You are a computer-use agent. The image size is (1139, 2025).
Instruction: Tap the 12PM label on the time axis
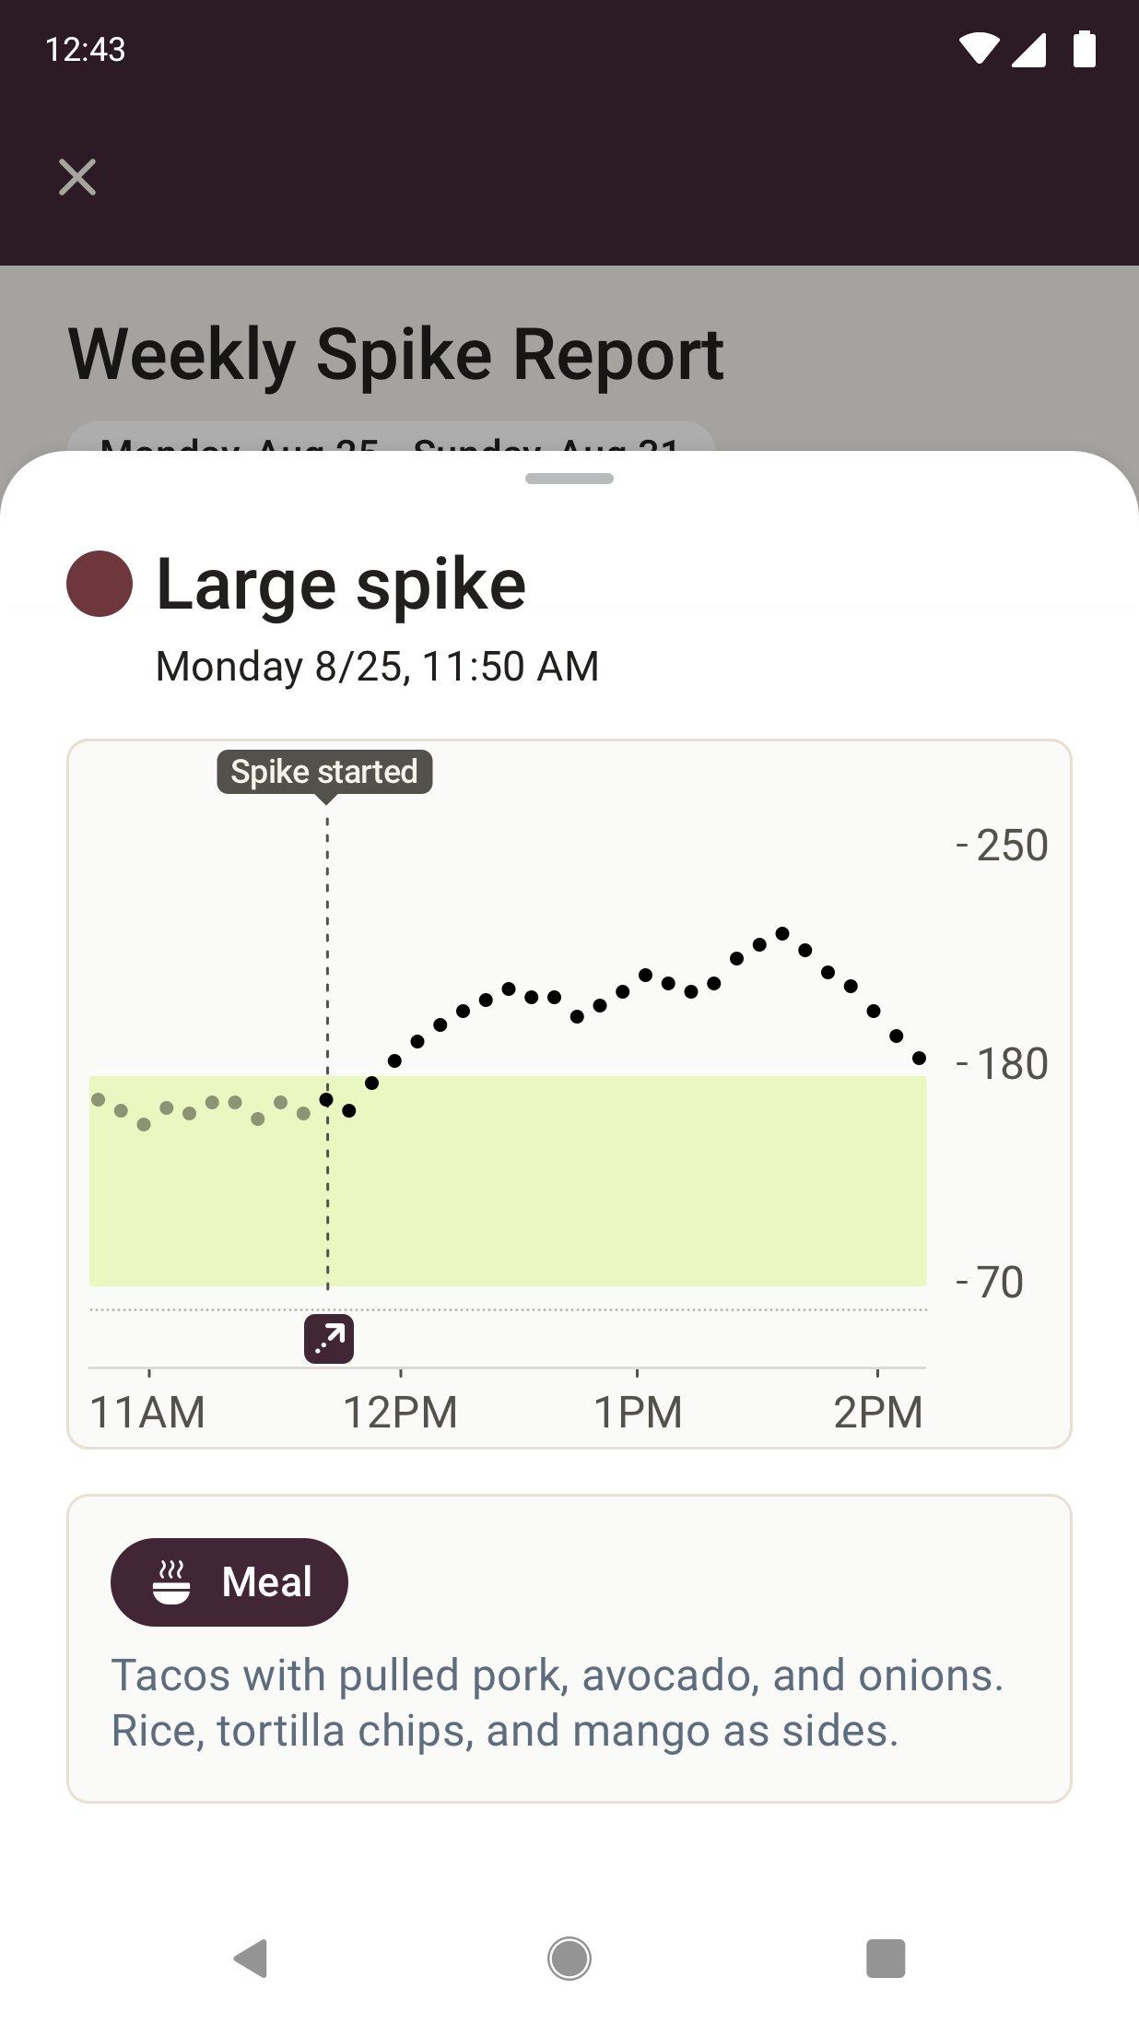click(x=400, y=1412)
